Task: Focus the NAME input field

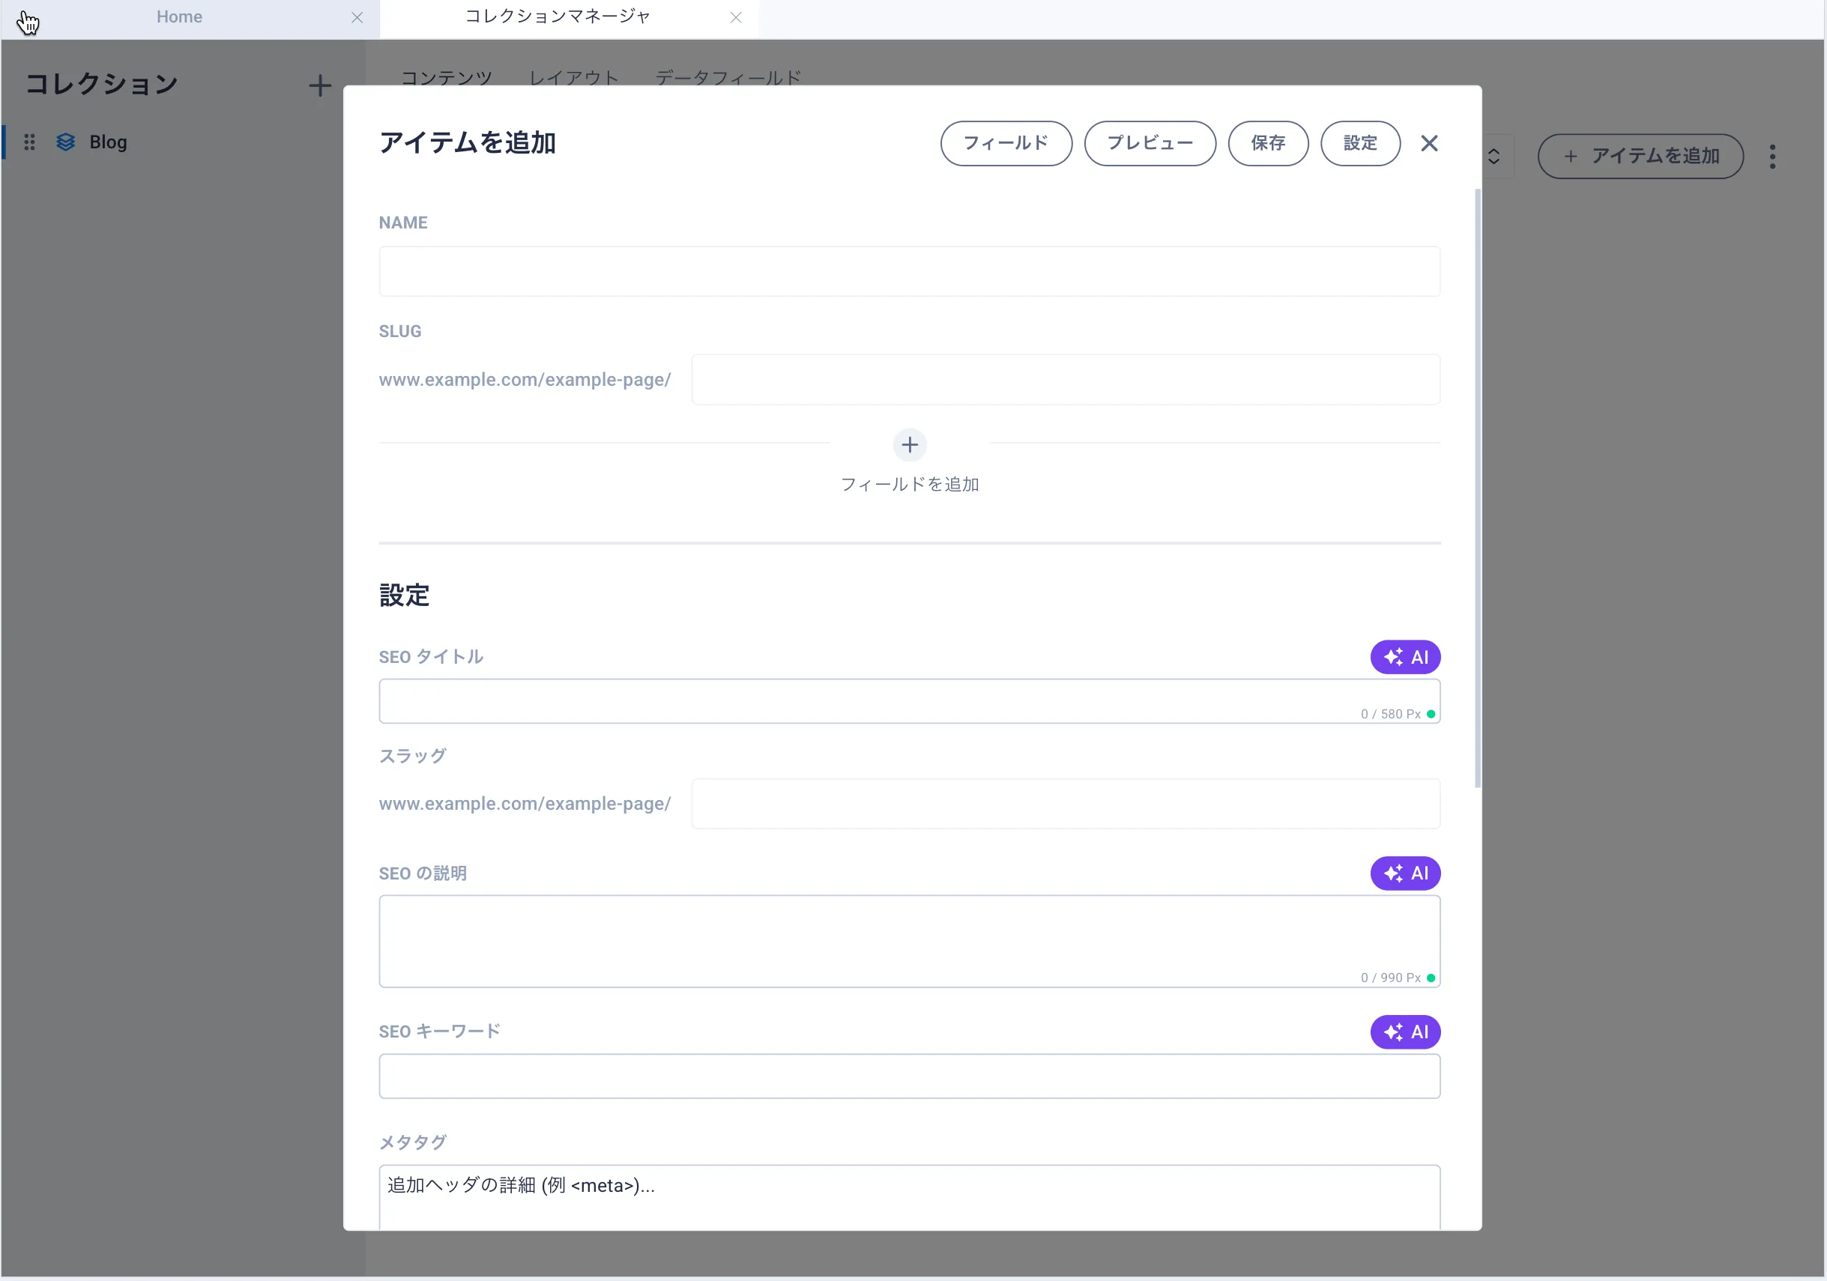Action: point(910,271)
